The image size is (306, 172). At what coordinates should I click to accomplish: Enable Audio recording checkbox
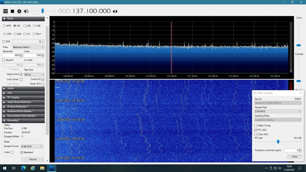(12, 152)
